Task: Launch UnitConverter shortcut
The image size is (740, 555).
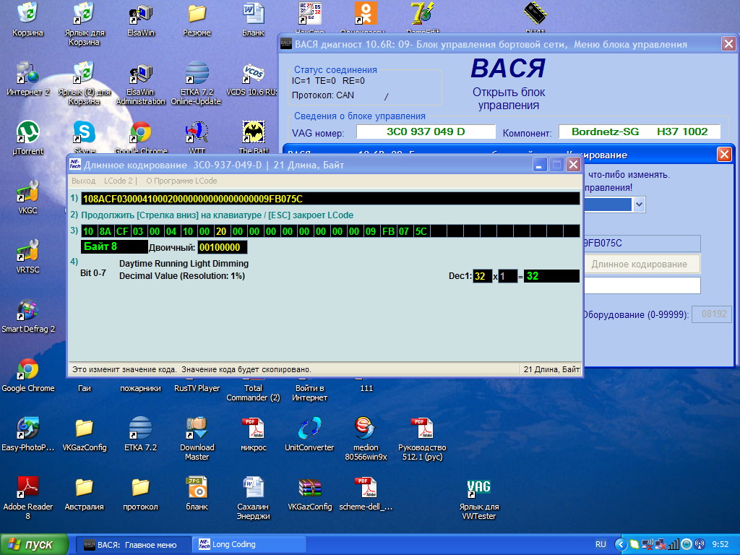Action: (x=309, y=429)
